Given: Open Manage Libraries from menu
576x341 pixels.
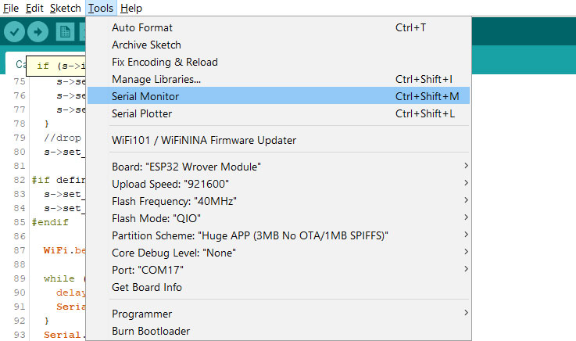Looking at the screenshot, I should 278,79.
